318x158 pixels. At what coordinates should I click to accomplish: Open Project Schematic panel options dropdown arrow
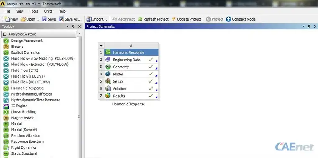pos(303,26)
